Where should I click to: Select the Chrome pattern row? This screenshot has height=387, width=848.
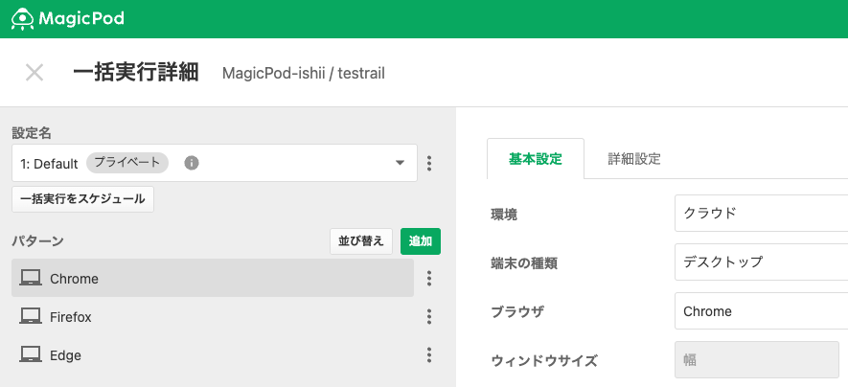pos(213,278)
